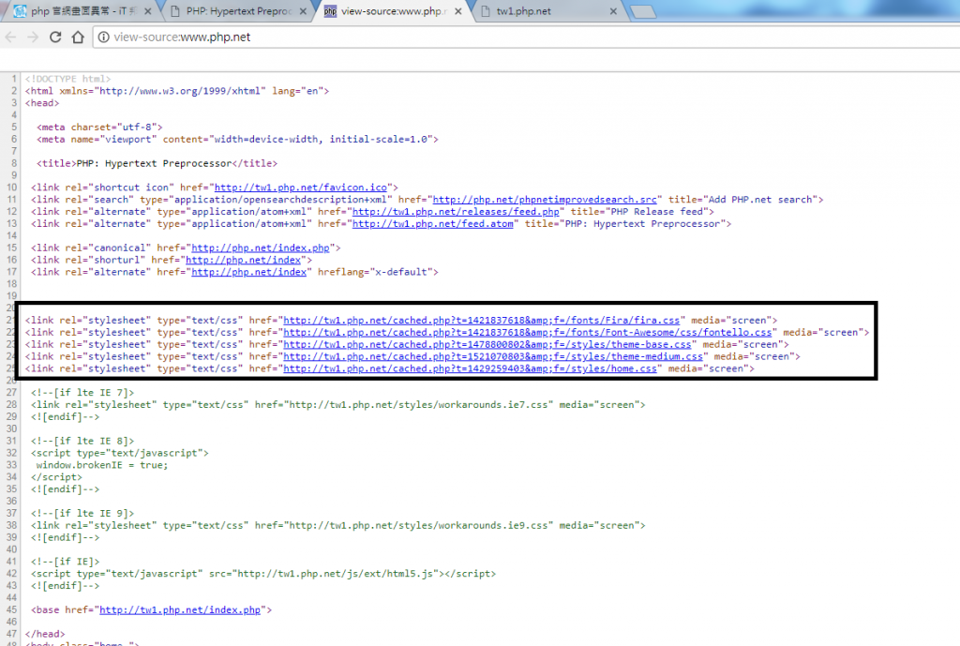Open a new tab with new-tab button

(642, 11)
